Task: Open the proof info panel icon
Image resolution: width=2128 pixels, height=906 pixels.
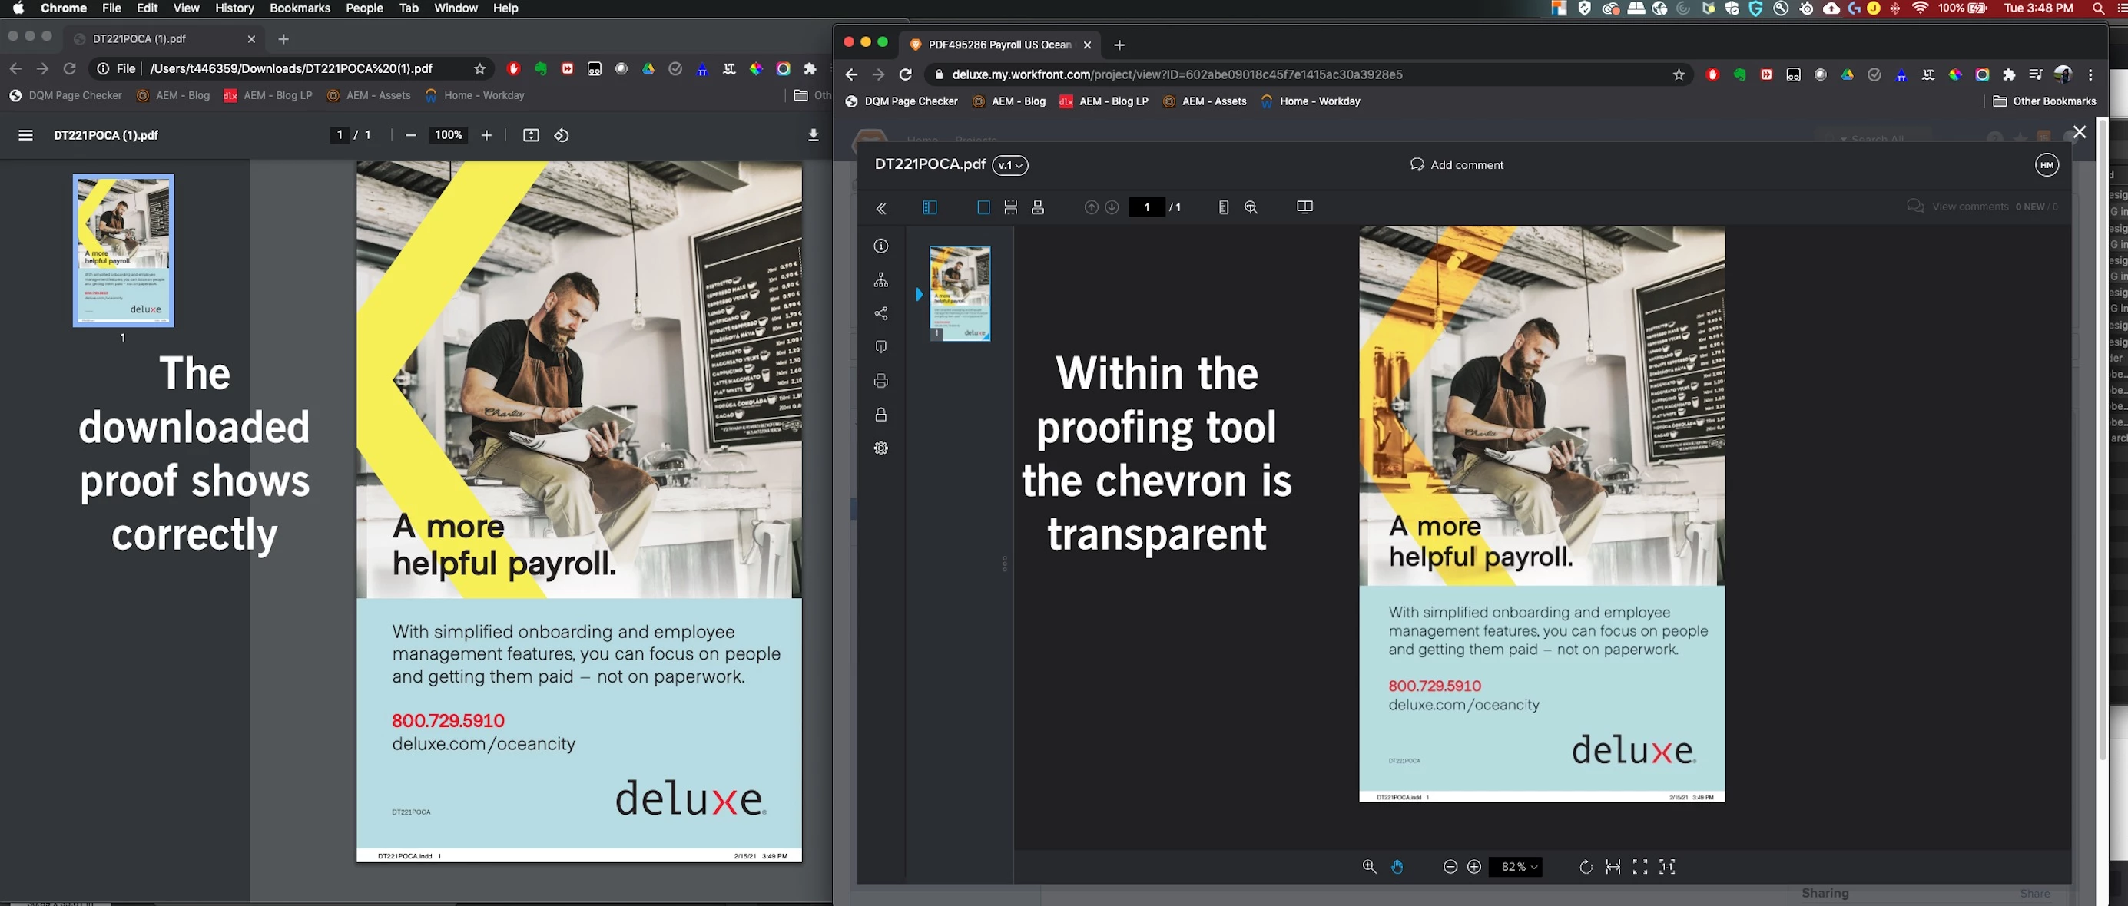Action: click(880, 246)
